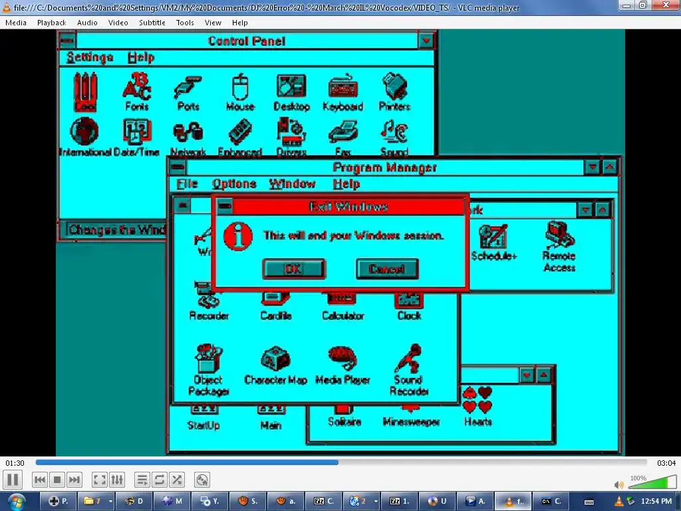Image resolution: width=681 pixels, height=511 pixels.
Task: Select the Hearts game icon
Action: click(x=477, y=407)
